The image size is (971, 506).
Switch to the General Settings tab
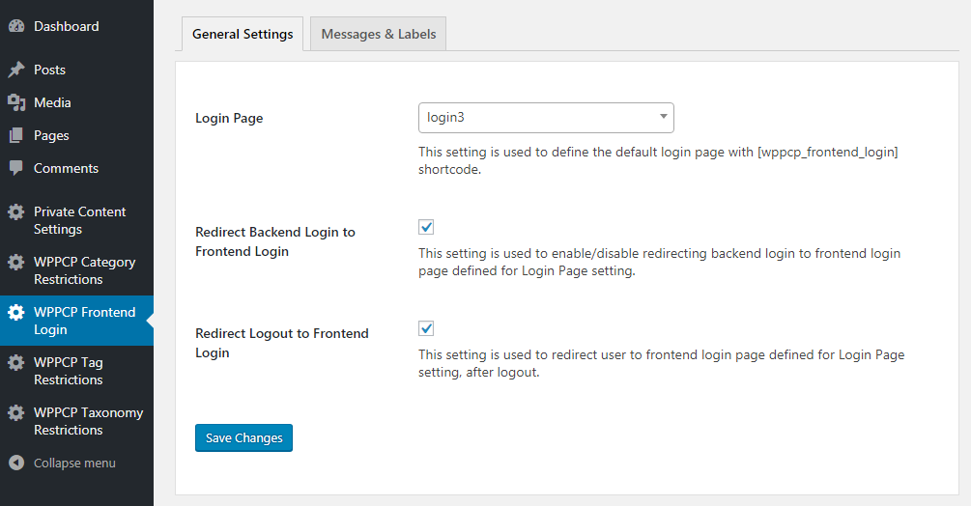pyautogui.click(x=243, y=34)
